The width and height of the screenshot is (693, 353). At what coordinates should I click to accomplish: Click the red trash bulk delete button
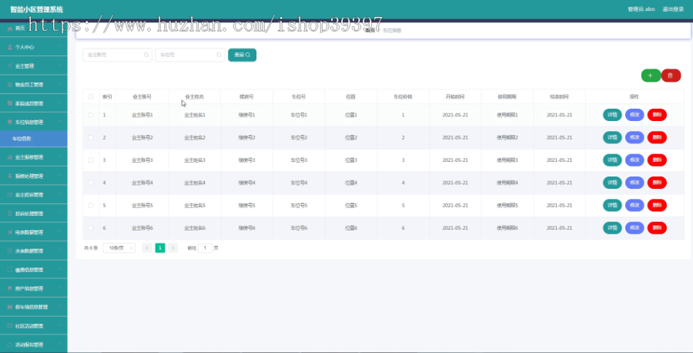pos(671,76)
